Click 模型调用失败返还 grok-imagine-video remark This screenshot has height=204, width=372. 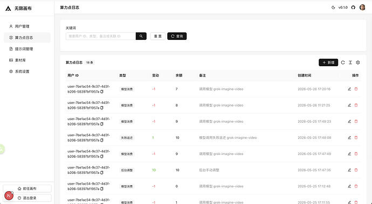point(228,138)
